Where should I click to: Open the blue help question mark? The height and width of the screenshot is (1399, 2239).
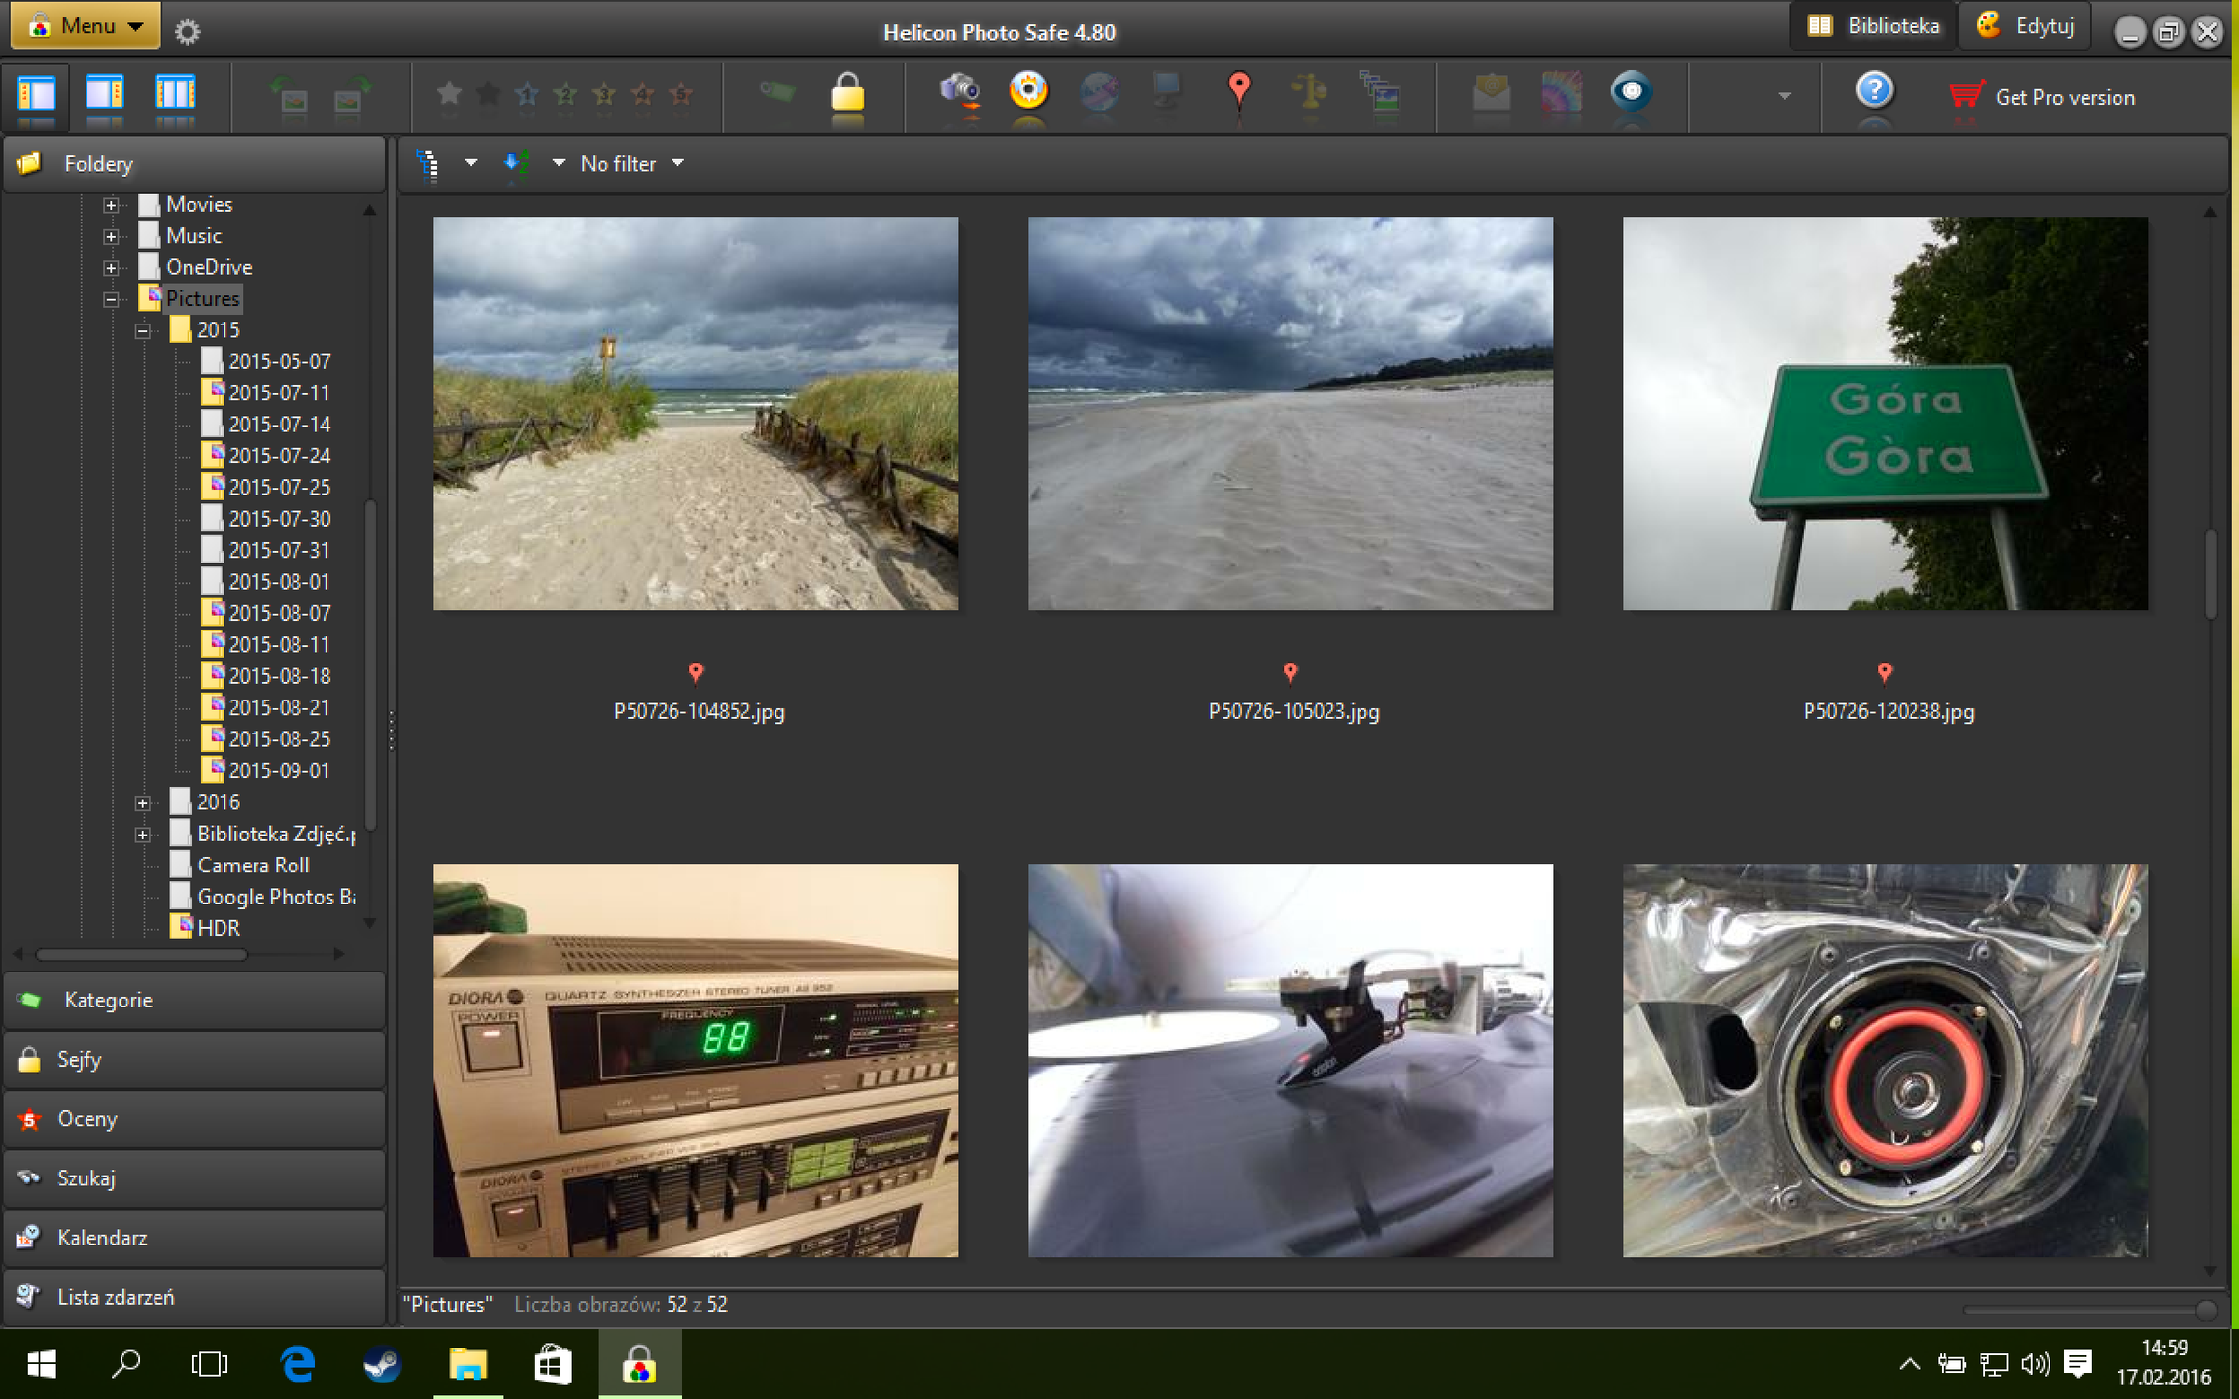click(x=1874, y=90)
